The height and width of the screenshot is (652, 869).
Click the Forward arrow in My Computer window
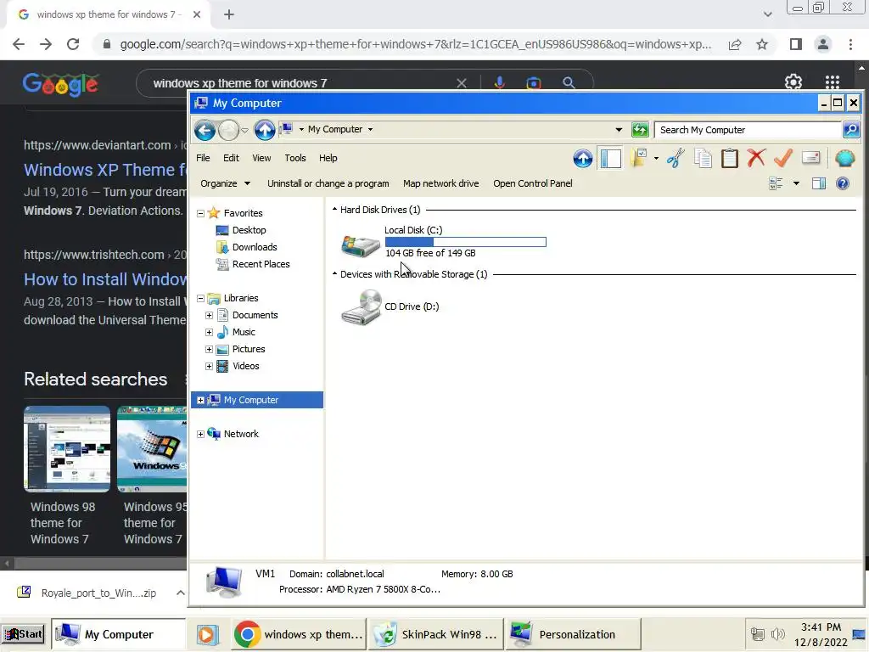tap(228, 130)
